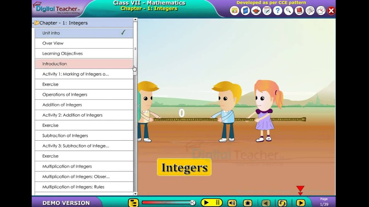Click the pause button
This screenshot has height=207, width=369.
point(218,203)
